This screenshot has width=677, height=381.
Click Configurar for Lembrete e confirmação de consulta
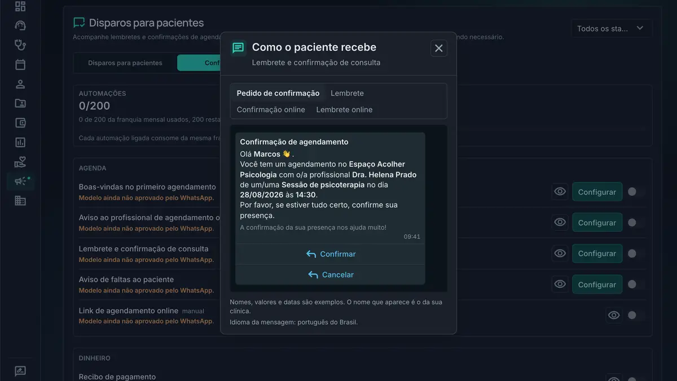coord(597,253)
